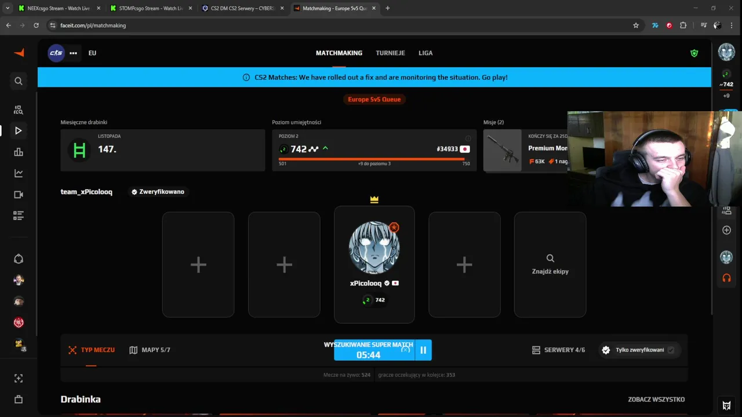The image size is (742, 417).
Task: Toggle the Tylko zweryfikowani checkbox
Action: tap(671, 350)
